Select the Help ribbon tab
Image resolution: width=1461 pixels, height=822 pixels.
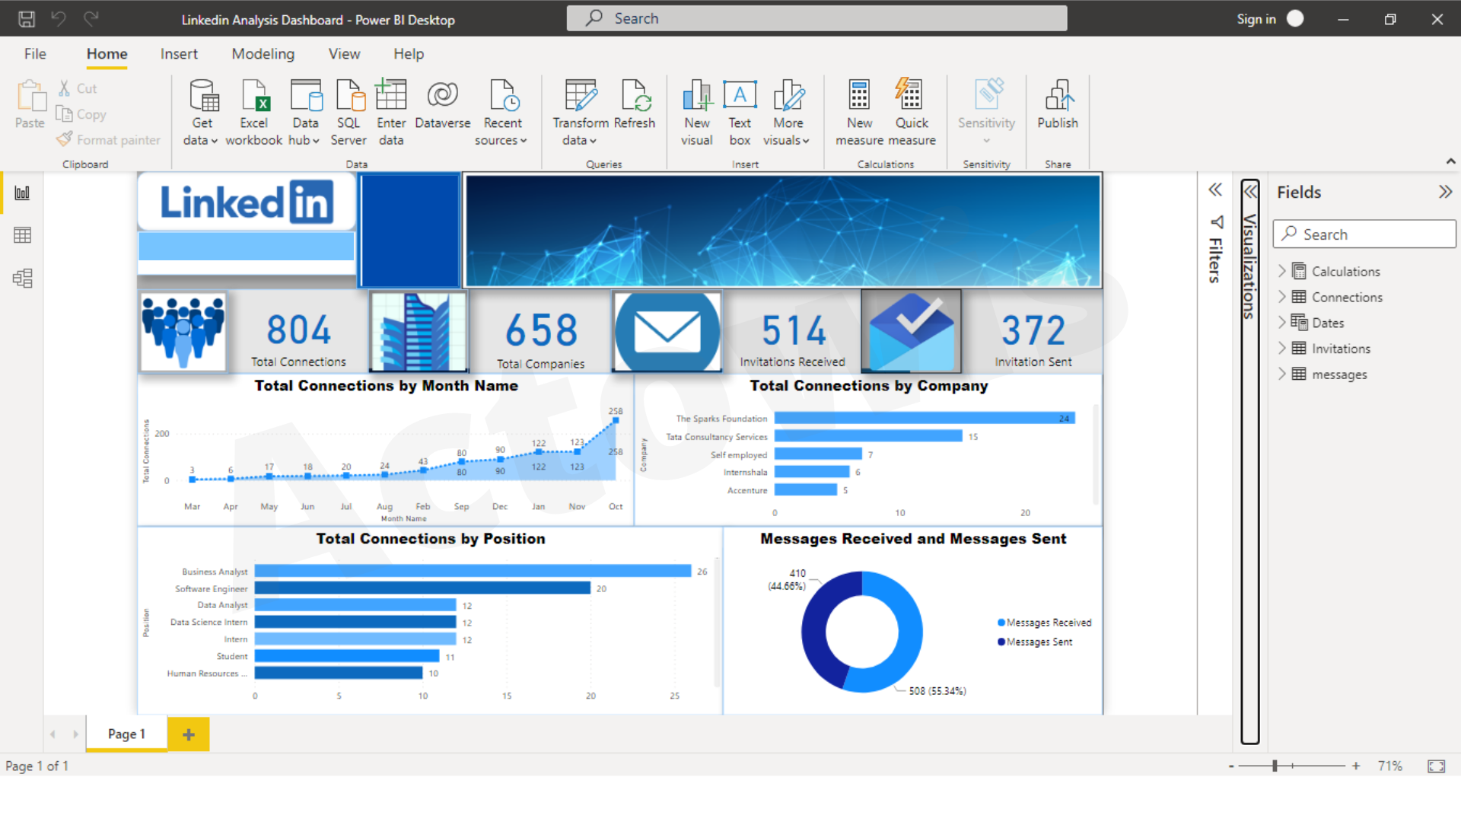click(x=409, y=54)
